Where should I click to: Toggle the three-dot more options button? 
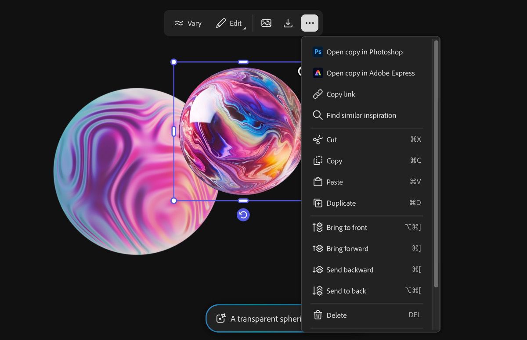[x=310, y=23]
